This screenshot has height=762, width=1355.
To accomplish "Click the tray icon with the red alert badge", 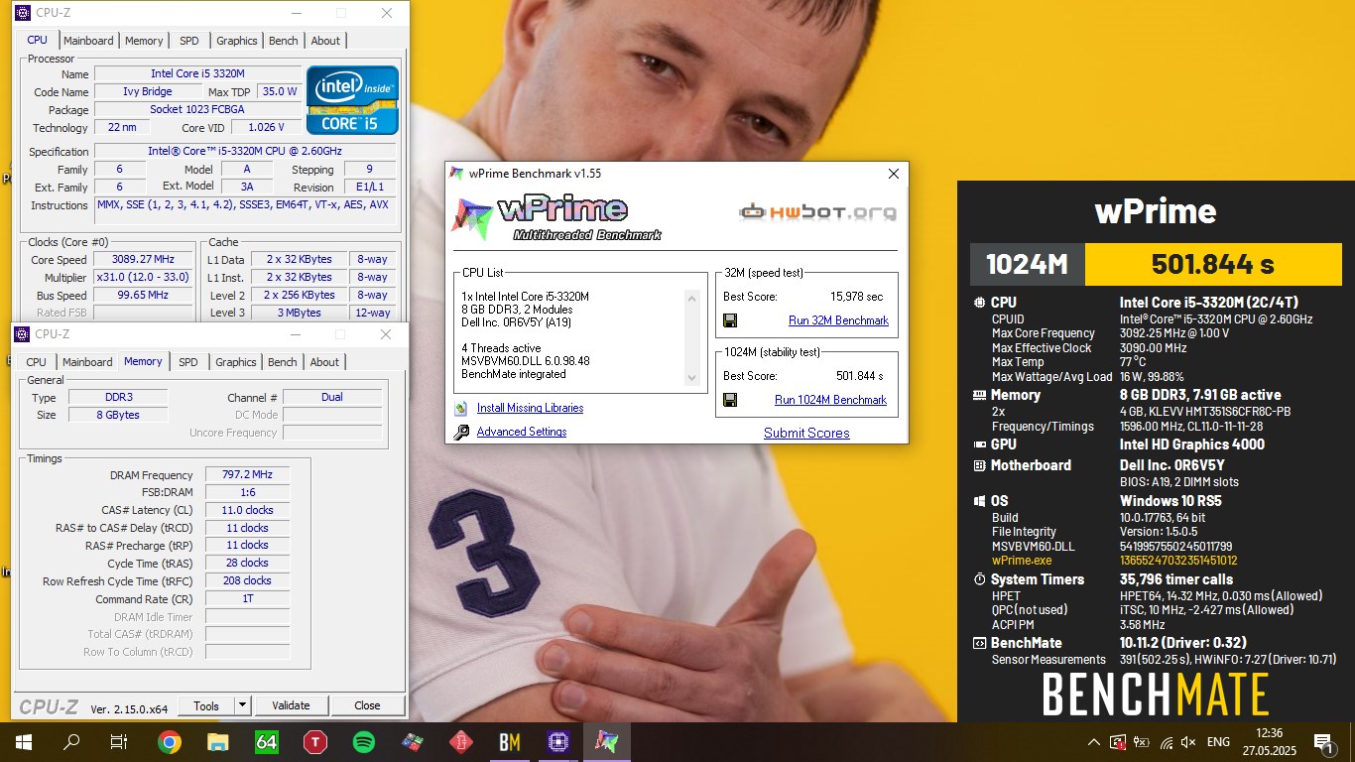I will coord(1118,742).
